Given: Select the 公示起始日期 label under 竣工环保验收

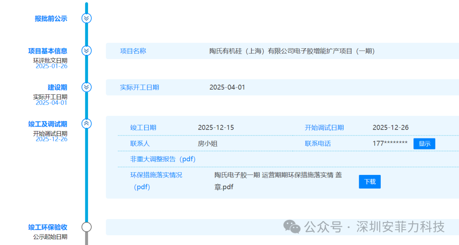Looking at the screenshot, I should (50, 237).
